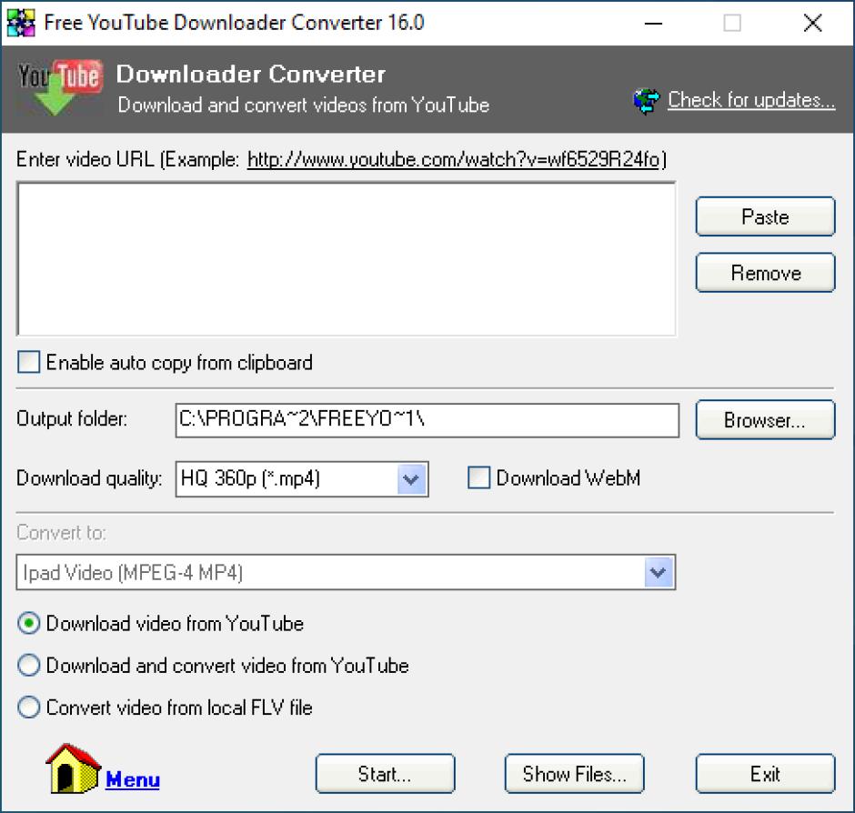Open the Menu link

(x=133, y=779)
